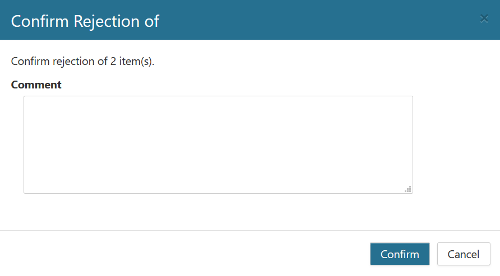Confirm rejection of the 2 items
The width and height of the screenshot is (500, 276).
(x=400, y=254)
